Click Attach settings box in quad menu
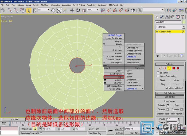The image size is (187, 136). [104, 44]
